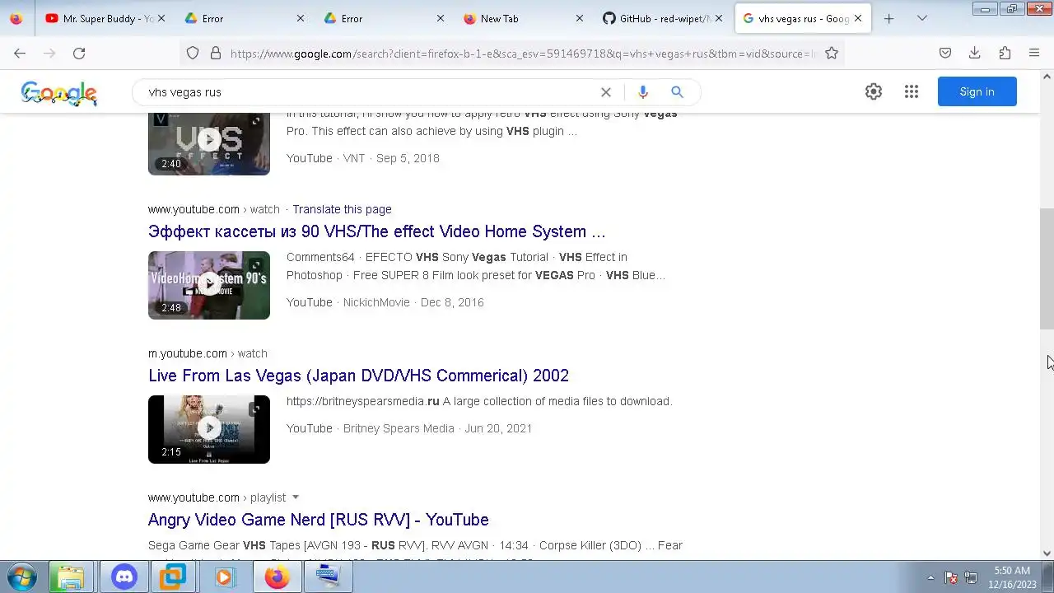This screenshot has width=1054, height=593.
Task: Click the Sign in button
Action: coord(977,91)
